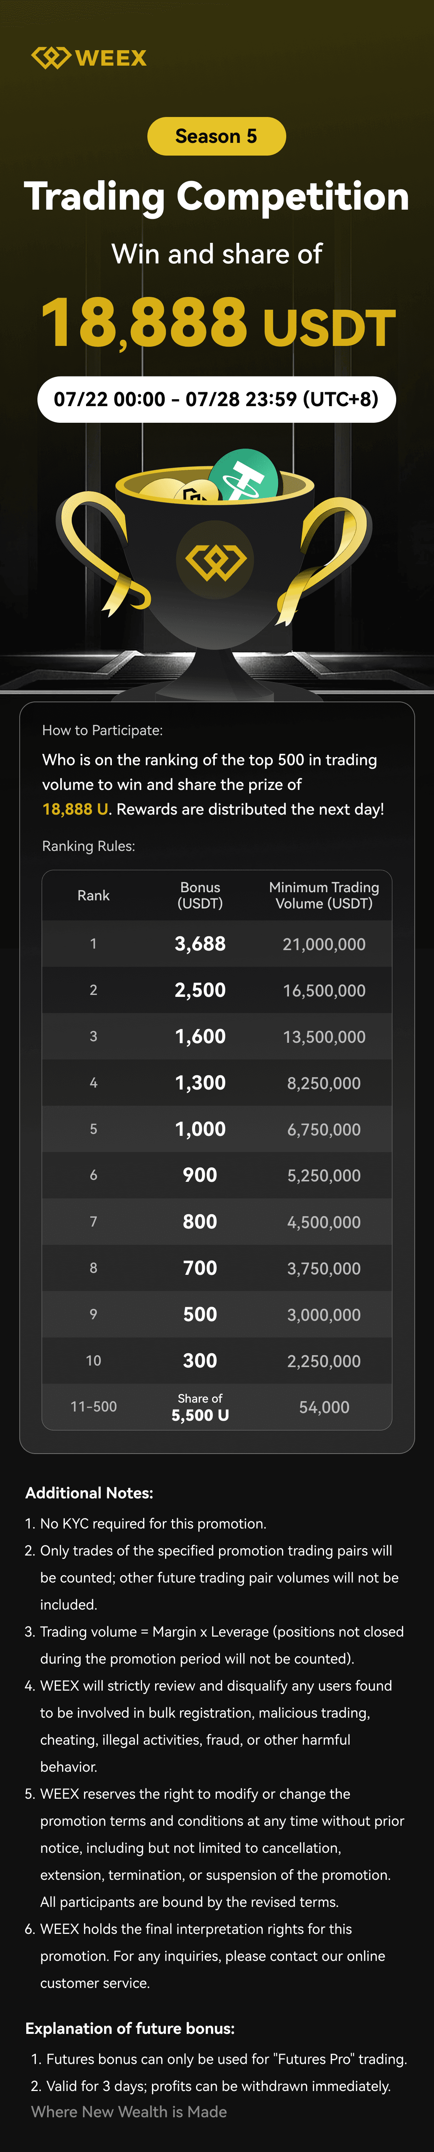Select the 11-500 rank row label

tap(93, 1407)
